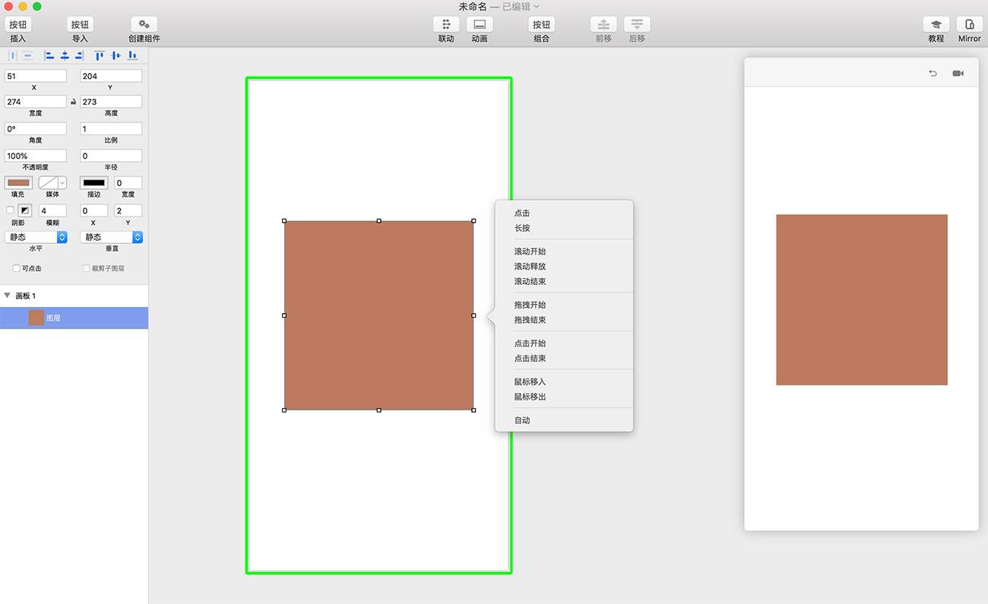The image size is (988, 604).
Task: Click the 模糊 blur field
Action: coord(52,210)
